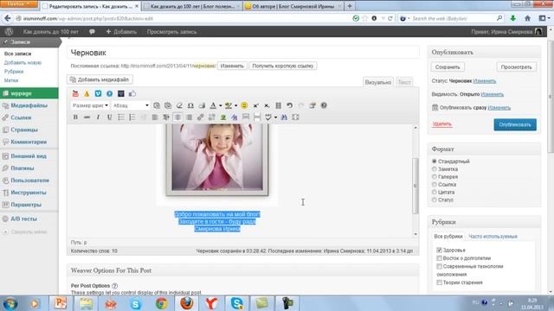The width and height of the screenshot is (554, 311).
Task: Select the Цитата format
Action: click(x=435, y=192)
